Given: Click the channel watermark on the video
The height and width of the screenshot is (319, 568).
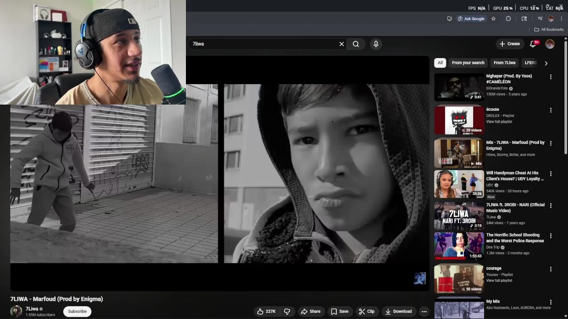Looking at the screenshot, I should 420,278.
